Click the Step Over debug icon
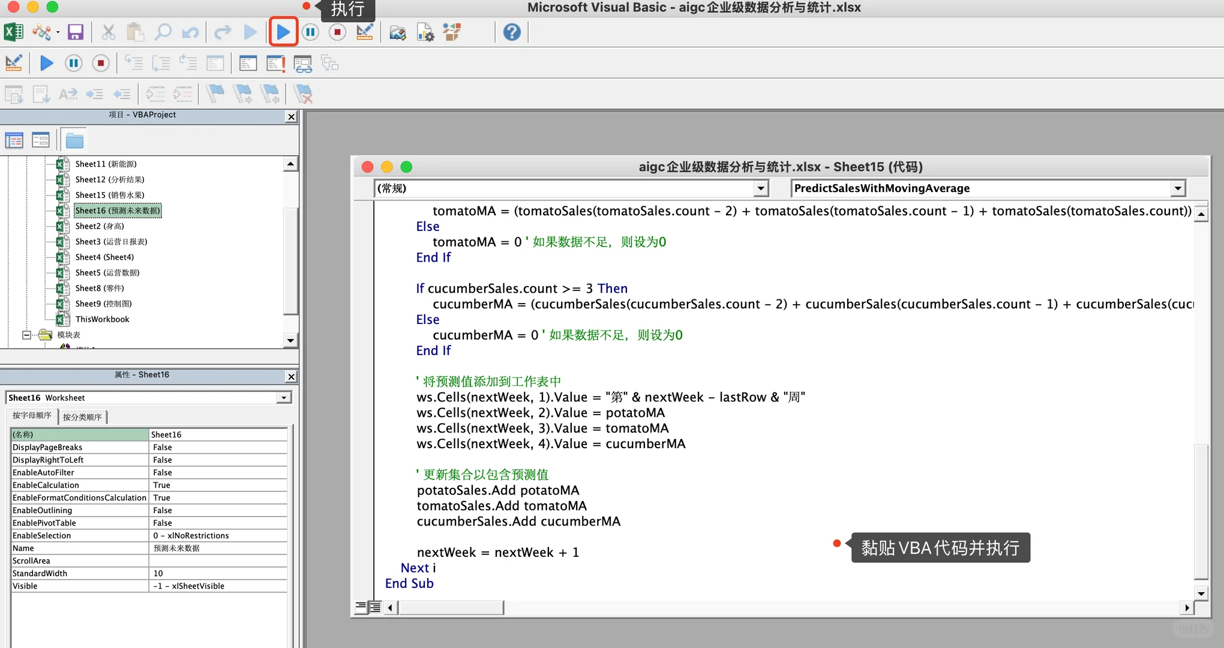Image resolution: width=1224 pixels, height=648 pixels. click(x=161, y=63)
